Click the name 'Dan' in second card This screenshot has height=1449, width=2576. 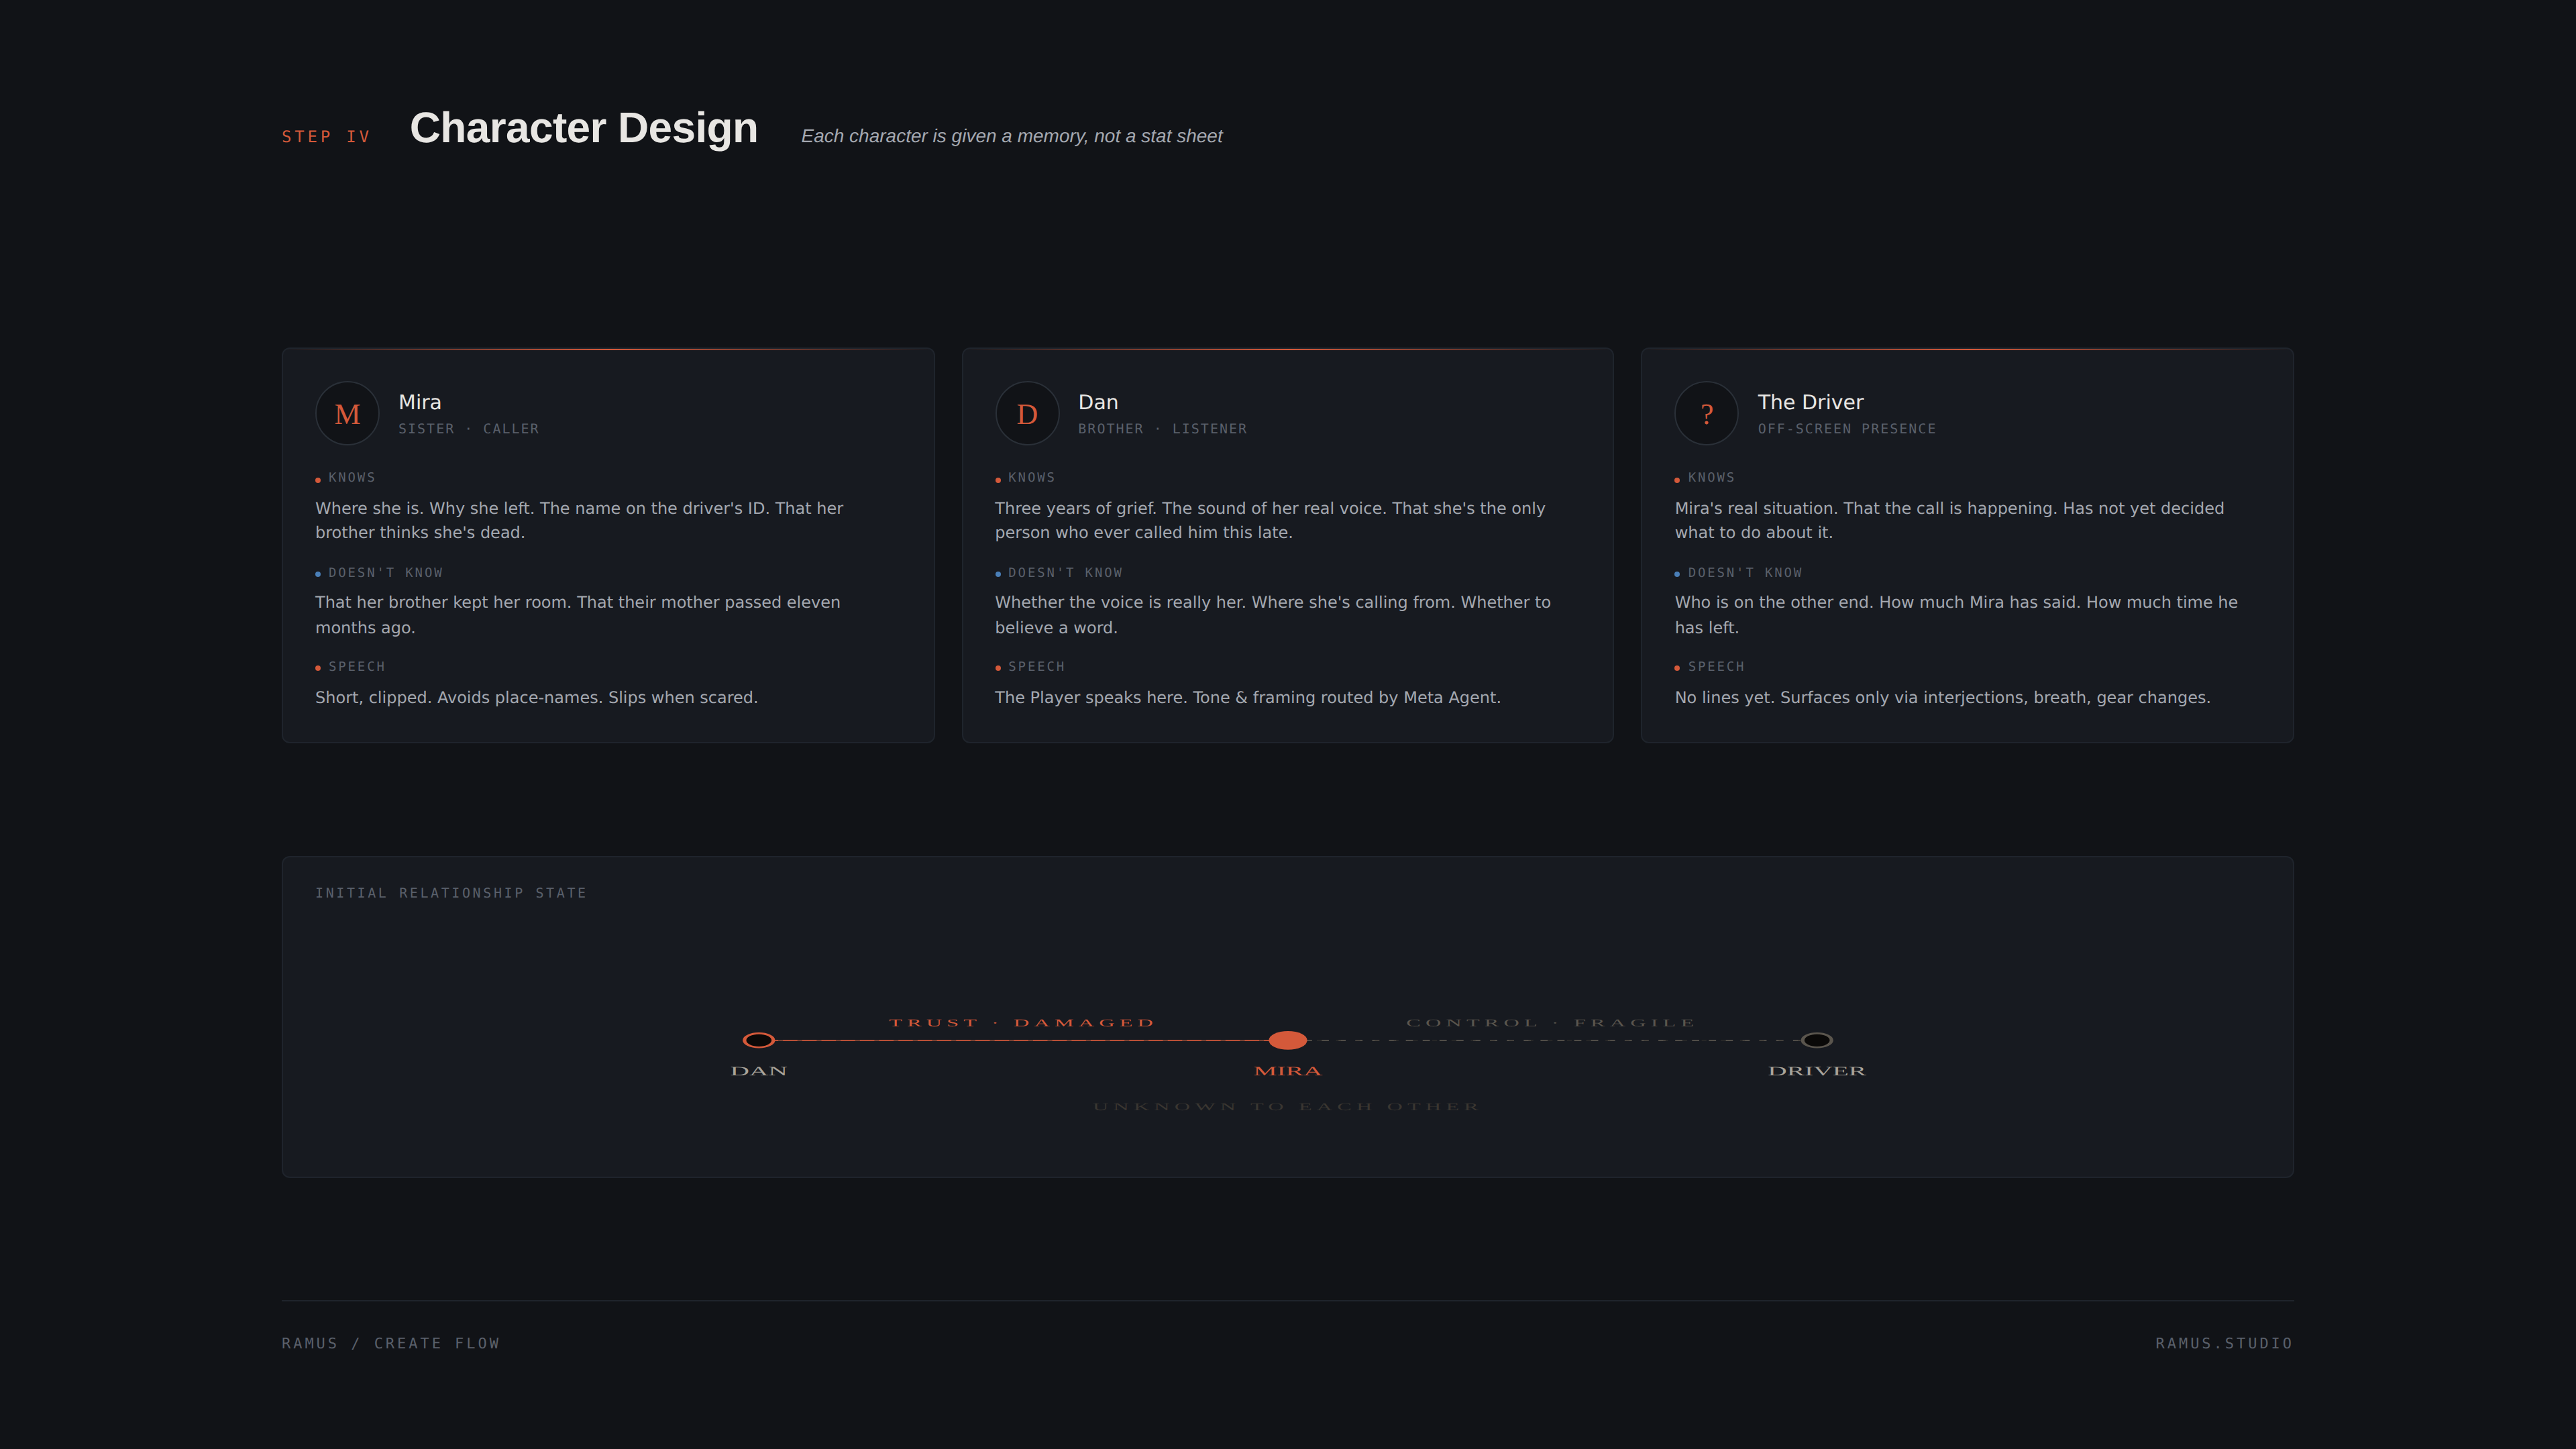click(1098, 402)
